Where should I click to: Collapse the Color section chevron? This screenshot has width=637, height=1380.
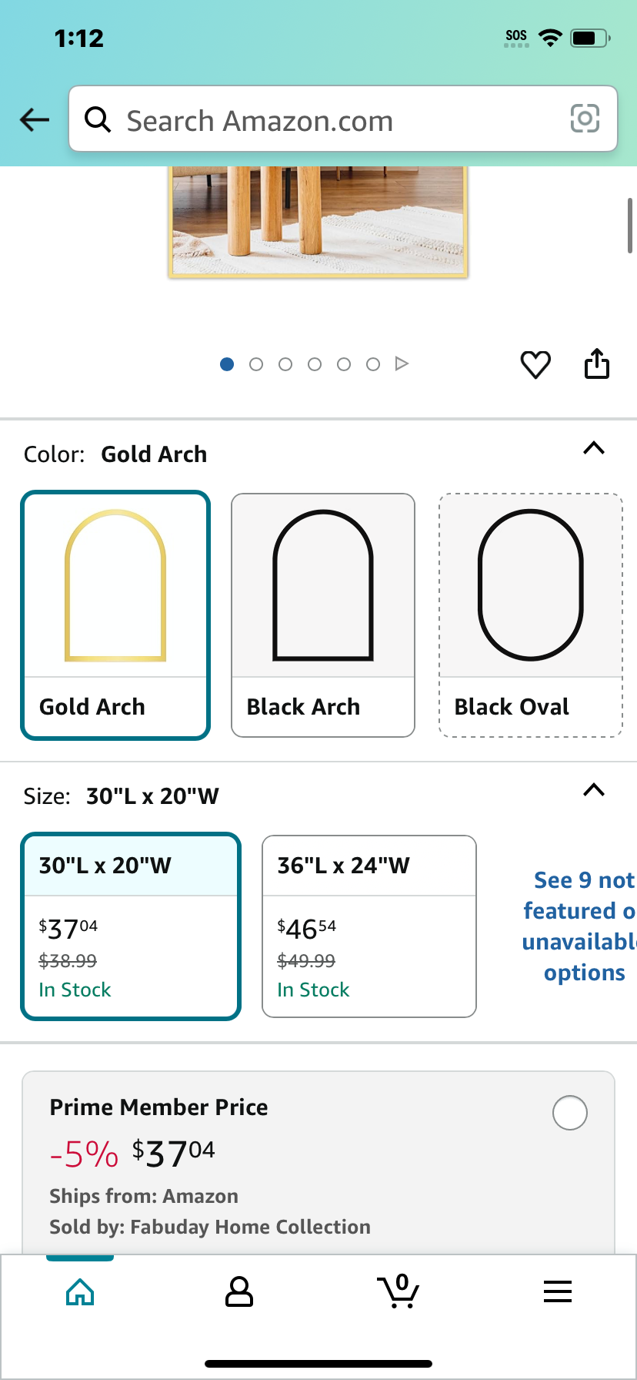(x=594, y=448)
